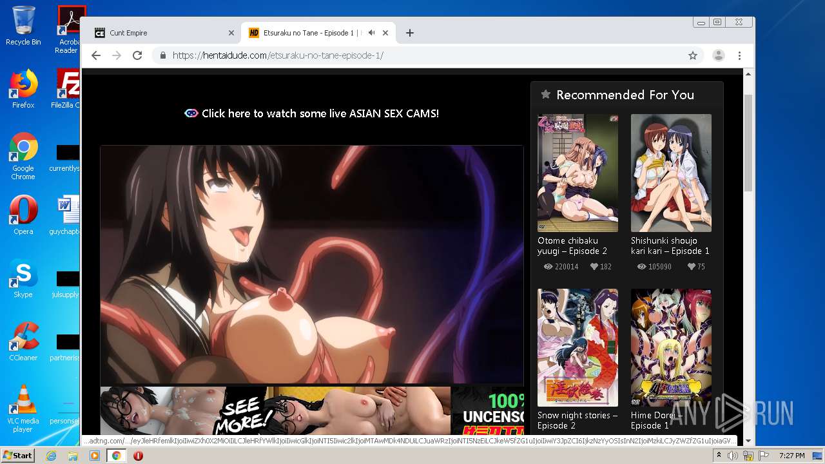Open Windows Media Player from the taskbar
Image resolution: width=825 pixels, height=464 pixels.
pyautogui.click(x=94, y=456)
